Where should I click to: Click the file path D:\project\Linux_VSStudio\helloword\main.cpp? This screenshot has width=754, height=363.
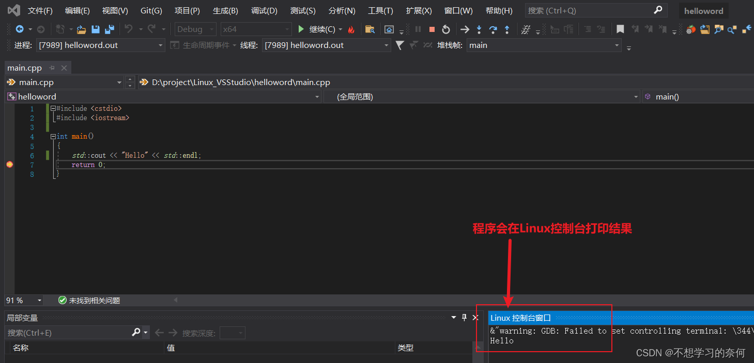[x=241, y=82]
